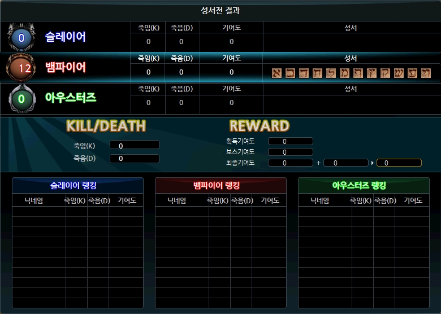The height and width of the screenshot is (314, 441).
Task: Click the 뱀파이어 faction name
Action: [x=66, y=68]
